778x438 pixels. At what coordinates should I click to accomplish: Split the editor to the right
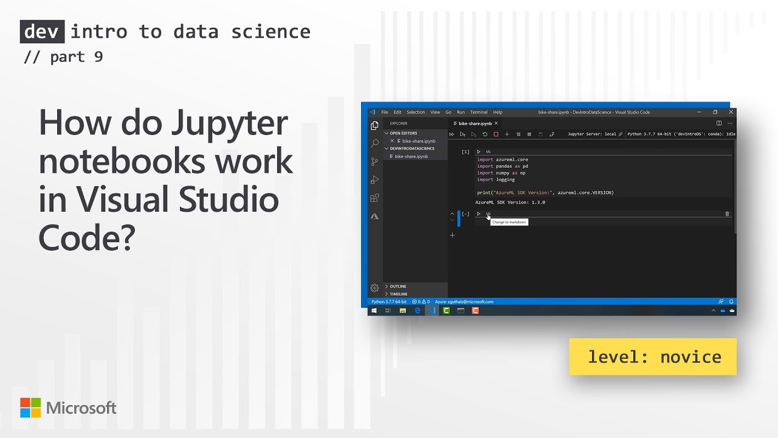click(719, 123)
